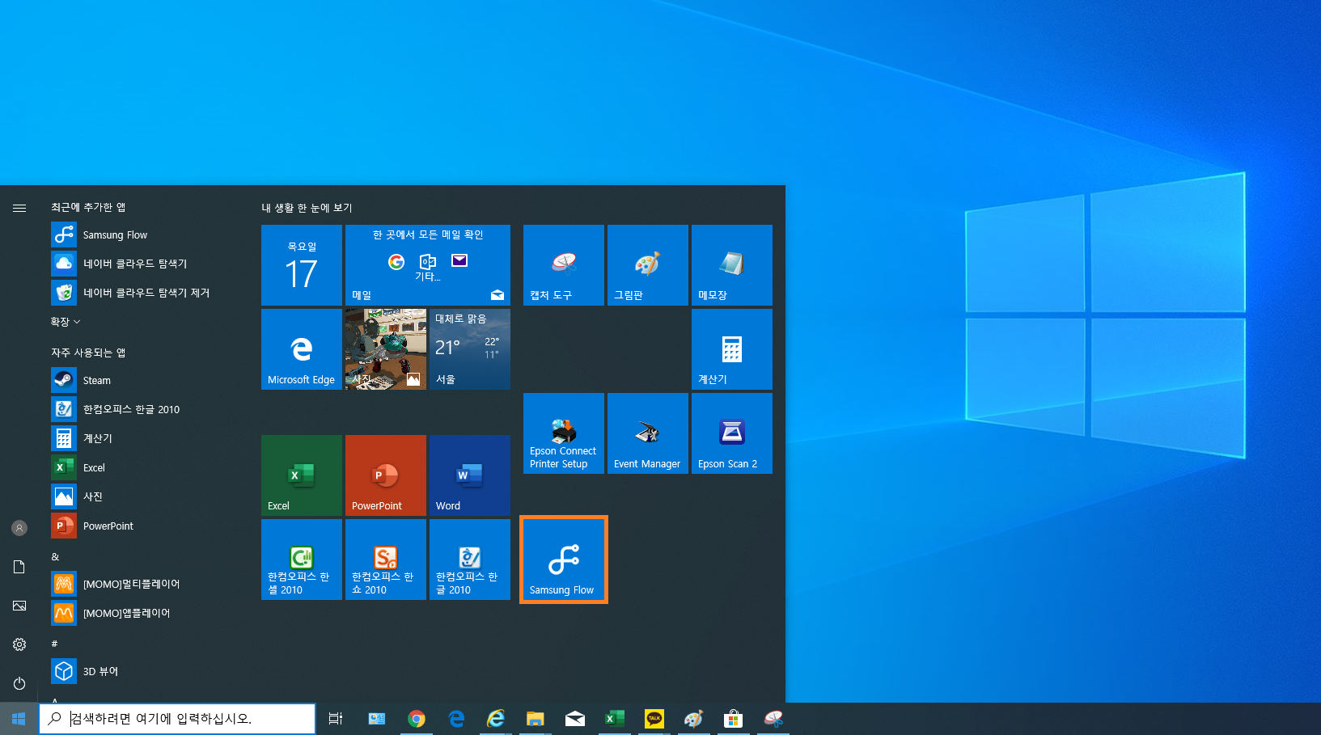
Task: Open 계산기 tile
Action: [x=732, y=349]
